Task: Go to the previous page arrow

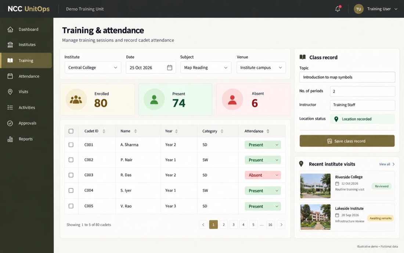Action: pos(203,225)
